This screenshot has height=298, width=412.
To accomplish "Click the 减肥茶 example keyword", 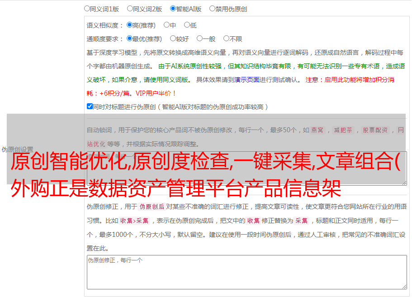I will [x=343, y=130].
